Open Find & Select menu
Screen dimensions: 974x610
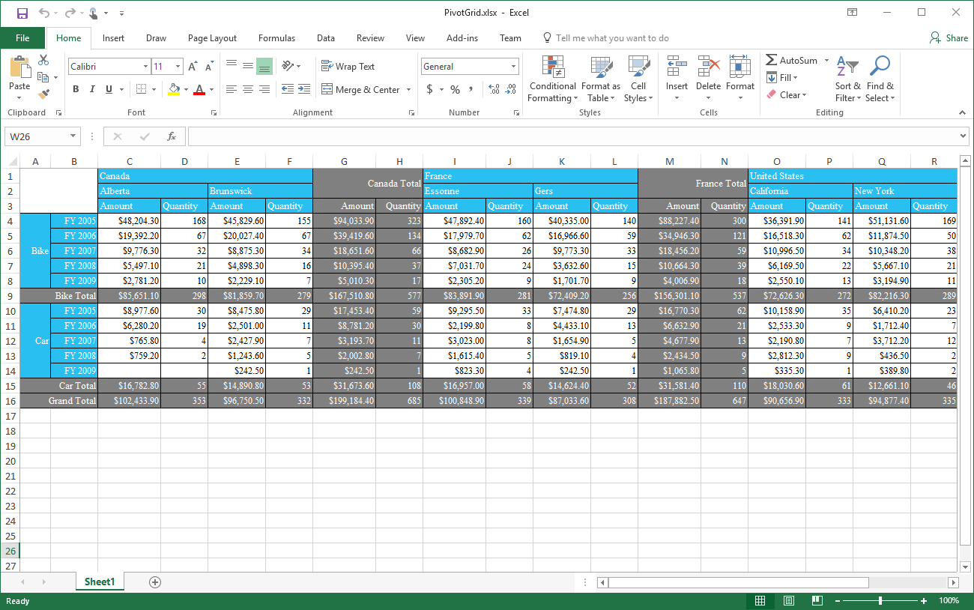click(x=880, y=79)
